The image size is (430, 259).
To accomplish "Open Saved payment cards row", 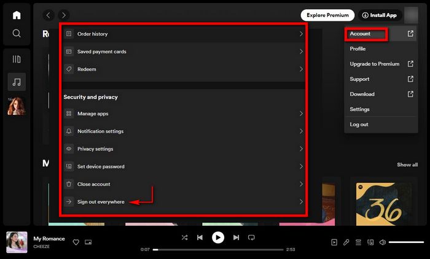I will [x=184, y=52].
